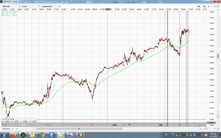Image resolution: width=221 pixels, height=138 pixels.
Task: Click the vertical zoom out minus
Action: (x=218, y=125)
